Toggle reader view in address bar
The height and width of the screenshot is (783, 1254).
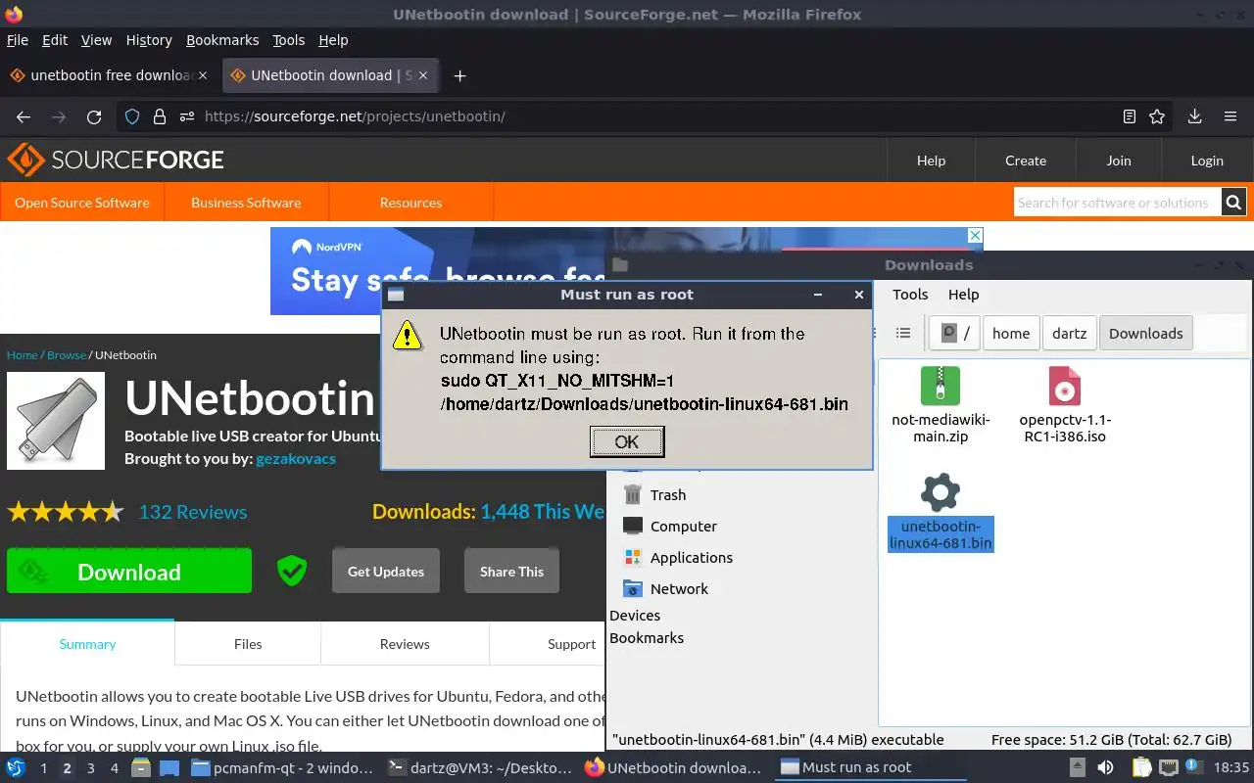pyautogui.click(x=1130, y=116)
